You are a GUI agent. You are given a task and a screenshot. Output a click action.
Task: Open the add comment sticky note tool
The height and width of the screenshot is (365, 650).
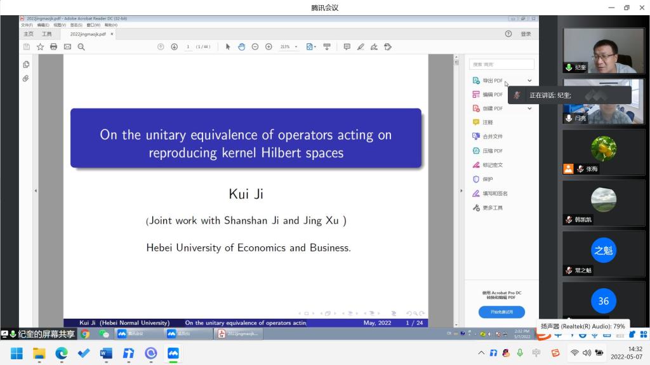pyautogui.click(x=347, y=47)
